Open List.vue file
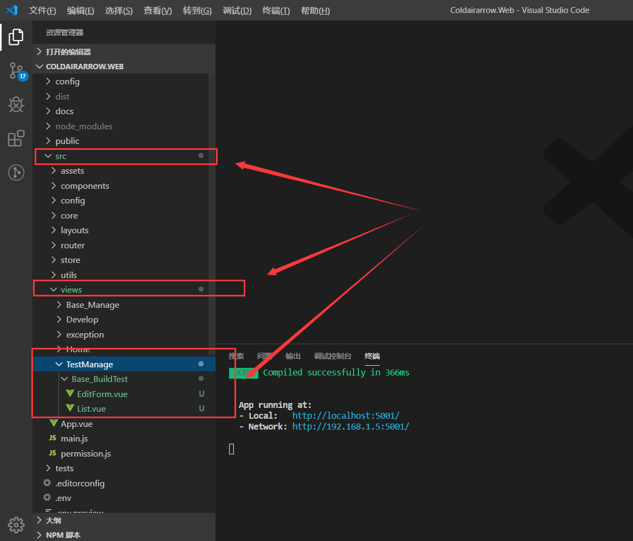Screen dimensions: 633x541 click(x=91, y=408)
